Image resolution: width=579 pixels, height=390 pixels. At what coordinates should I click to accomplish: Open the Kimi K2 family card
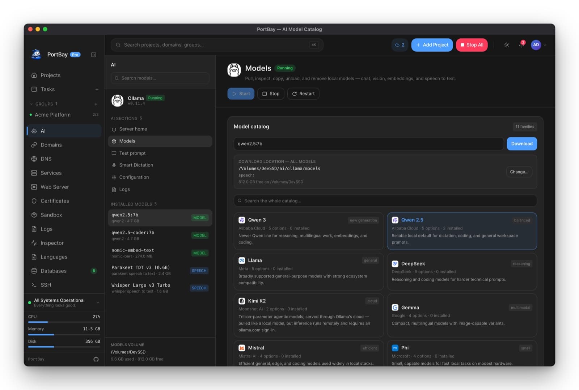(x=309, y=316)
